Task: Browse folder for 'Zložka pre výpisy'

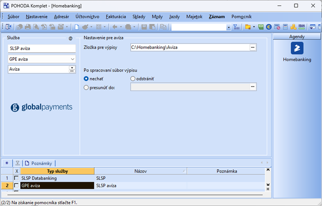Action: point(253,47)
